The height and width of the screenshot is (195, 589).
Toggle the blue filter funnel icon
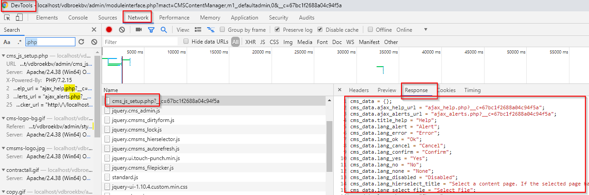tap(151, 30)
